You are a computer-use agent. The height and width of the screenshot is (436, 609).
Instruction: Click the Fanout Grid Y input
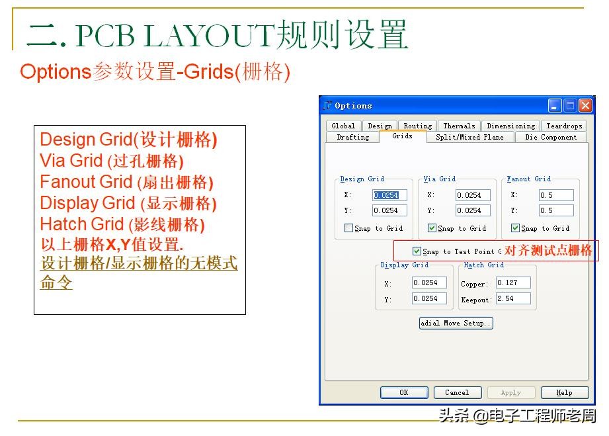[555, 210]
